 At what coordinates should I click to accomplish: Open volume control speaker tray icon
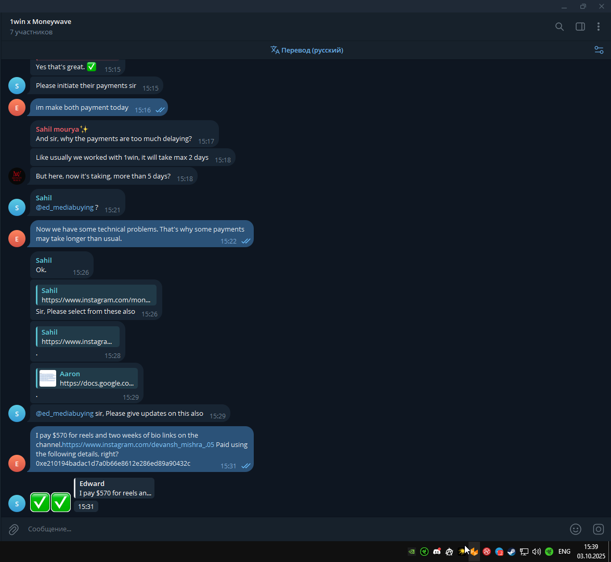(x=537, y=552)
